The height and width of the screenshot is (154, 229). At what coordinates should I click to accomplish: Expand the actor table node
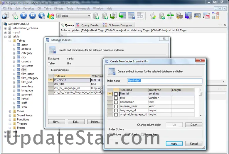(x=14, y=45)
